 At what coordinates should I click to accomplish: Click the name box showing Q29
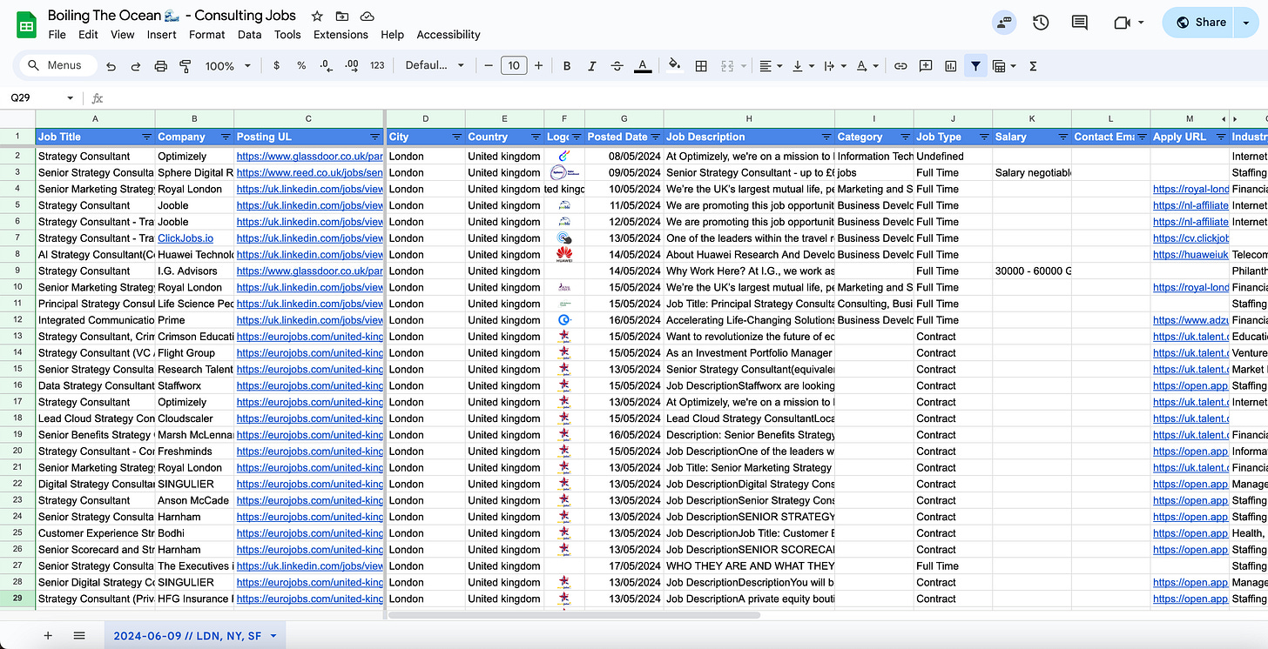coord(41,98)
